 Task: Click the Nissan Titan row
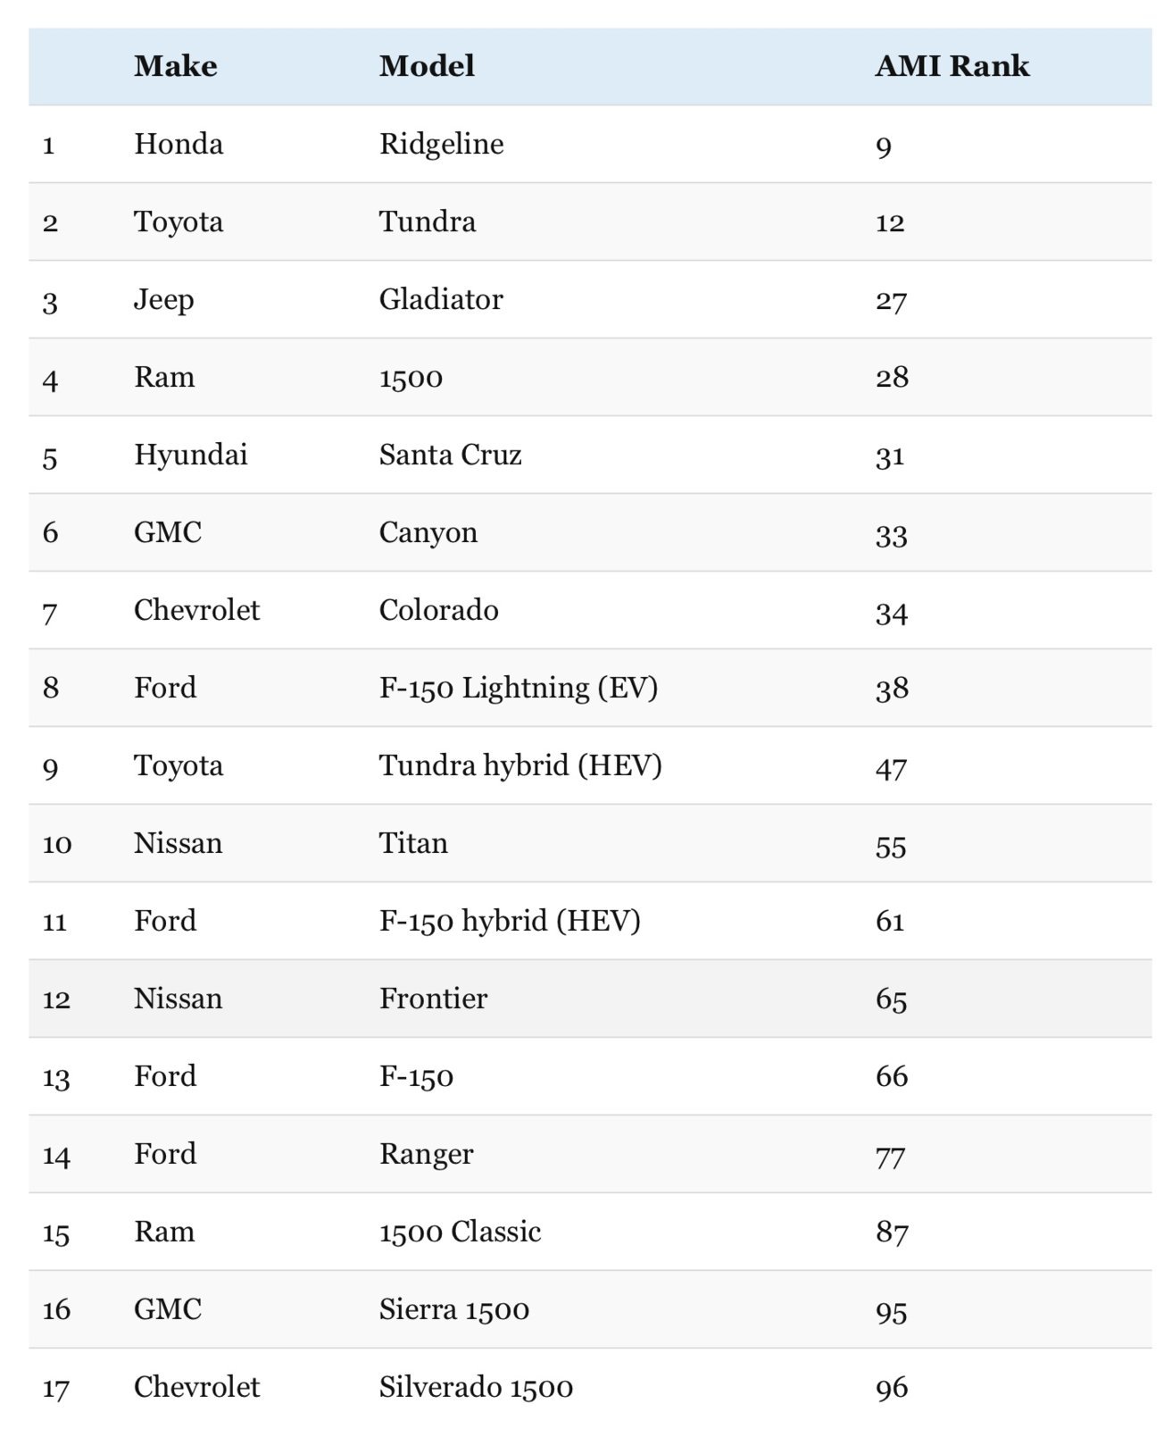[590, 843]
